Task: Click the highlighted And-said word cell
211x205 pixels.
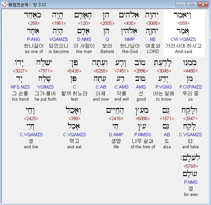Action: pos(184,33)
